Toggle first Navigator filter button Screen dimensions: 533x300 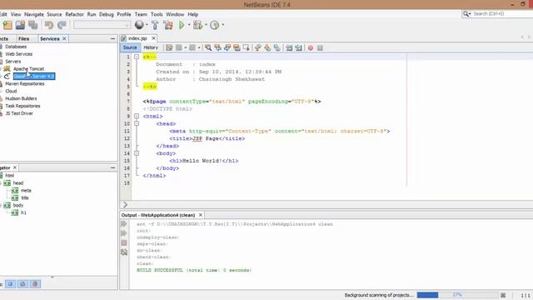pos(10,284)
